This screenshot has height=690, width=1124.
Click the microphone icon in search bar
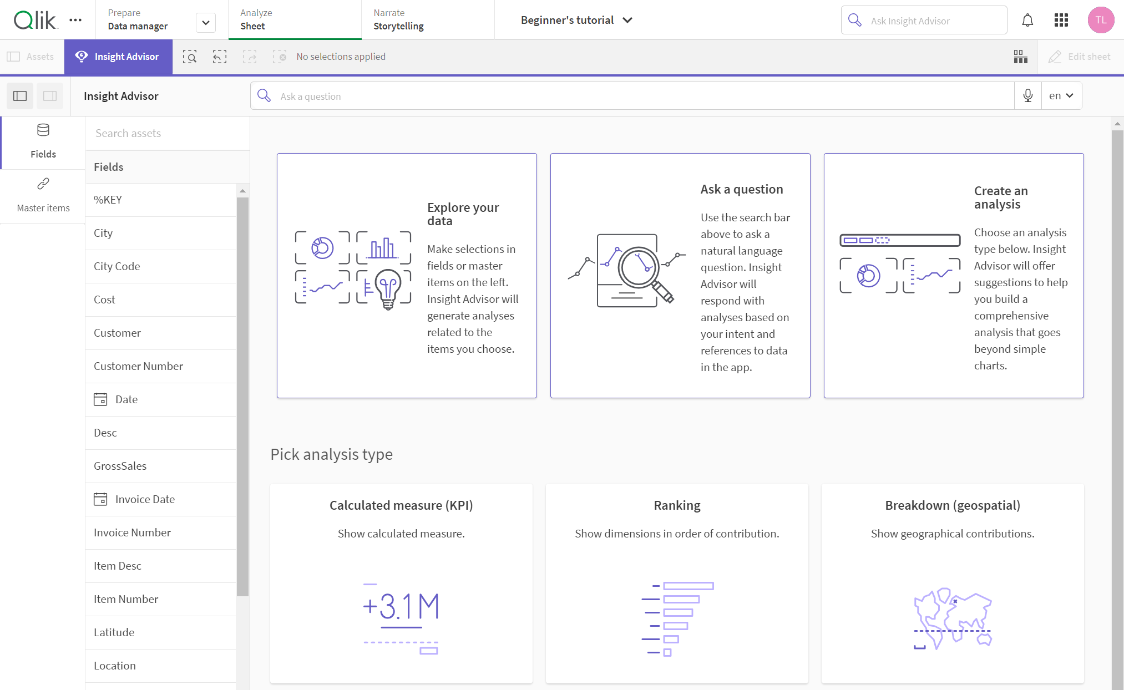[x=1027, y=95]
